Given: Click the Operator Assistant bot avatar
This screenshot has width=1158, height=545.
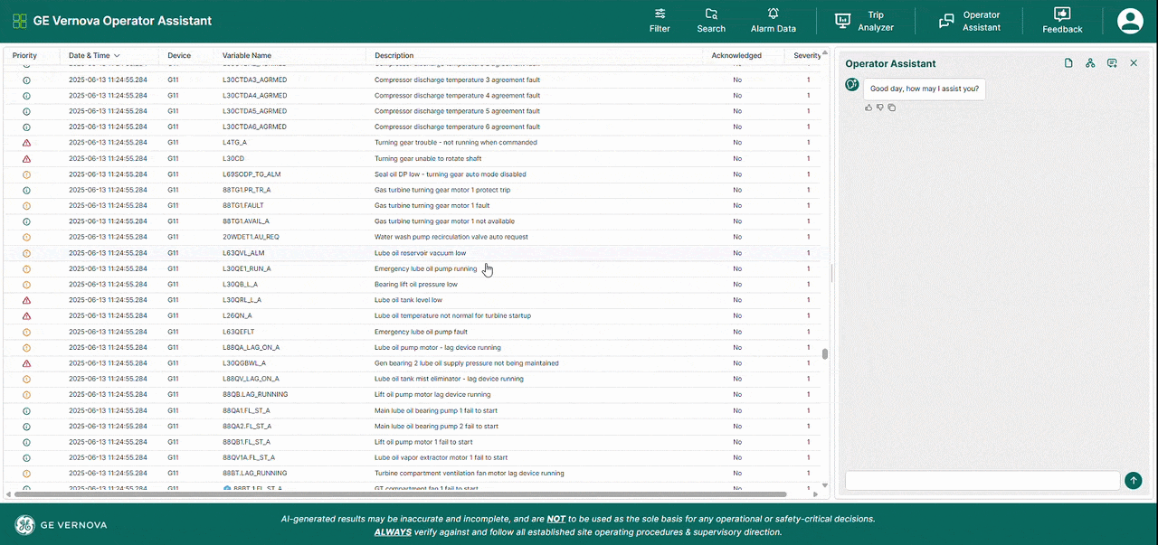Looking at the screenshot, I should click(852, 85).
